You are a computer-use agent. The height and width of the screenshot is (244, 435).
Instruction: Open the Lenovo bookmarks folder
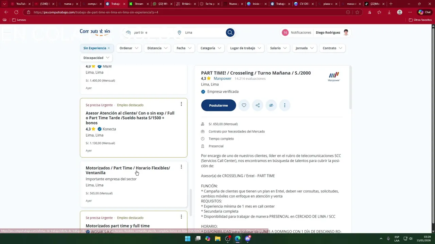tap(19, 20)
